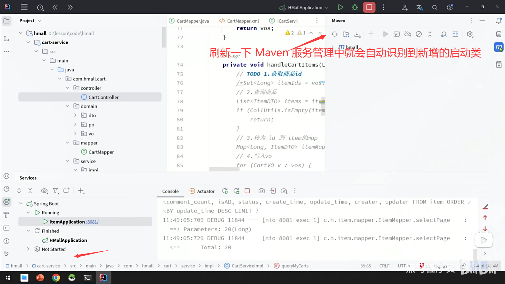This screenshot has height=284, width=505.
Task: Collapse the cart-service project folder
Action: click(28, 42)
